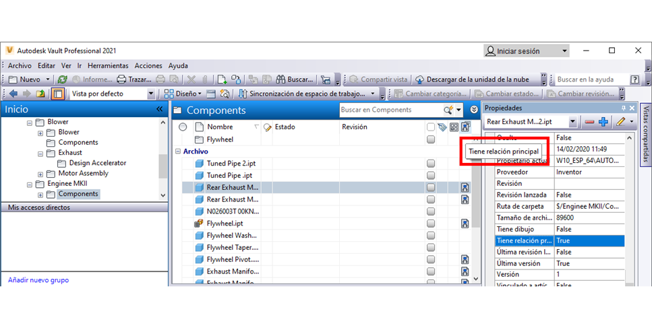Collapse the Enginee MKII tree node
This screenshot has width=652, height=332.
tap(30, 185)
